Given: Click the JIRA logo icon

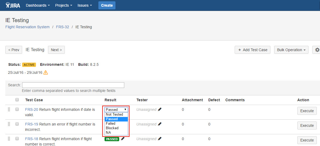Looking at the screenshot, I should point(13,5).
